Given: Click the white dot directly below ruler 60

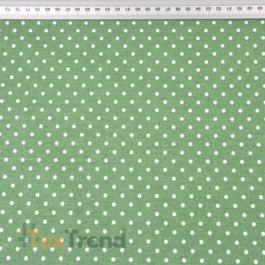Looking at the screenshot, I should click(x=134, y=23).
